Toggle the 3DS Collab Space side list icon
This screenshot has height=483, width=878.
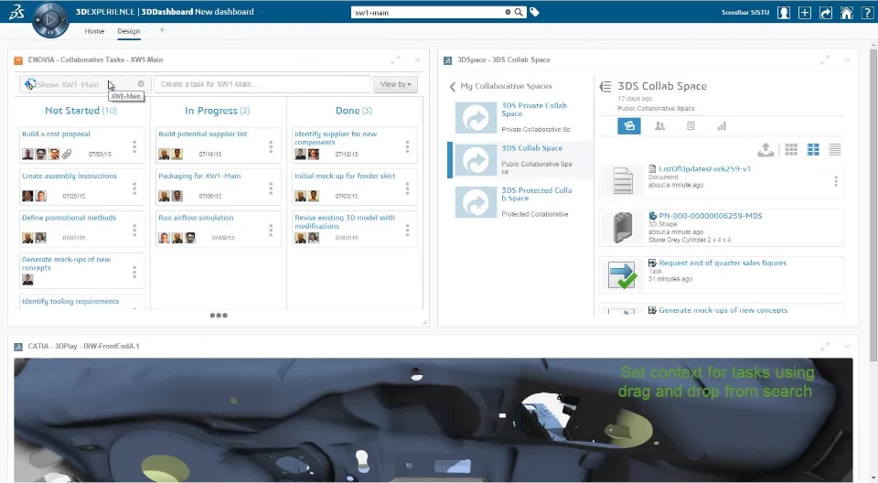[x=605, y=86]
